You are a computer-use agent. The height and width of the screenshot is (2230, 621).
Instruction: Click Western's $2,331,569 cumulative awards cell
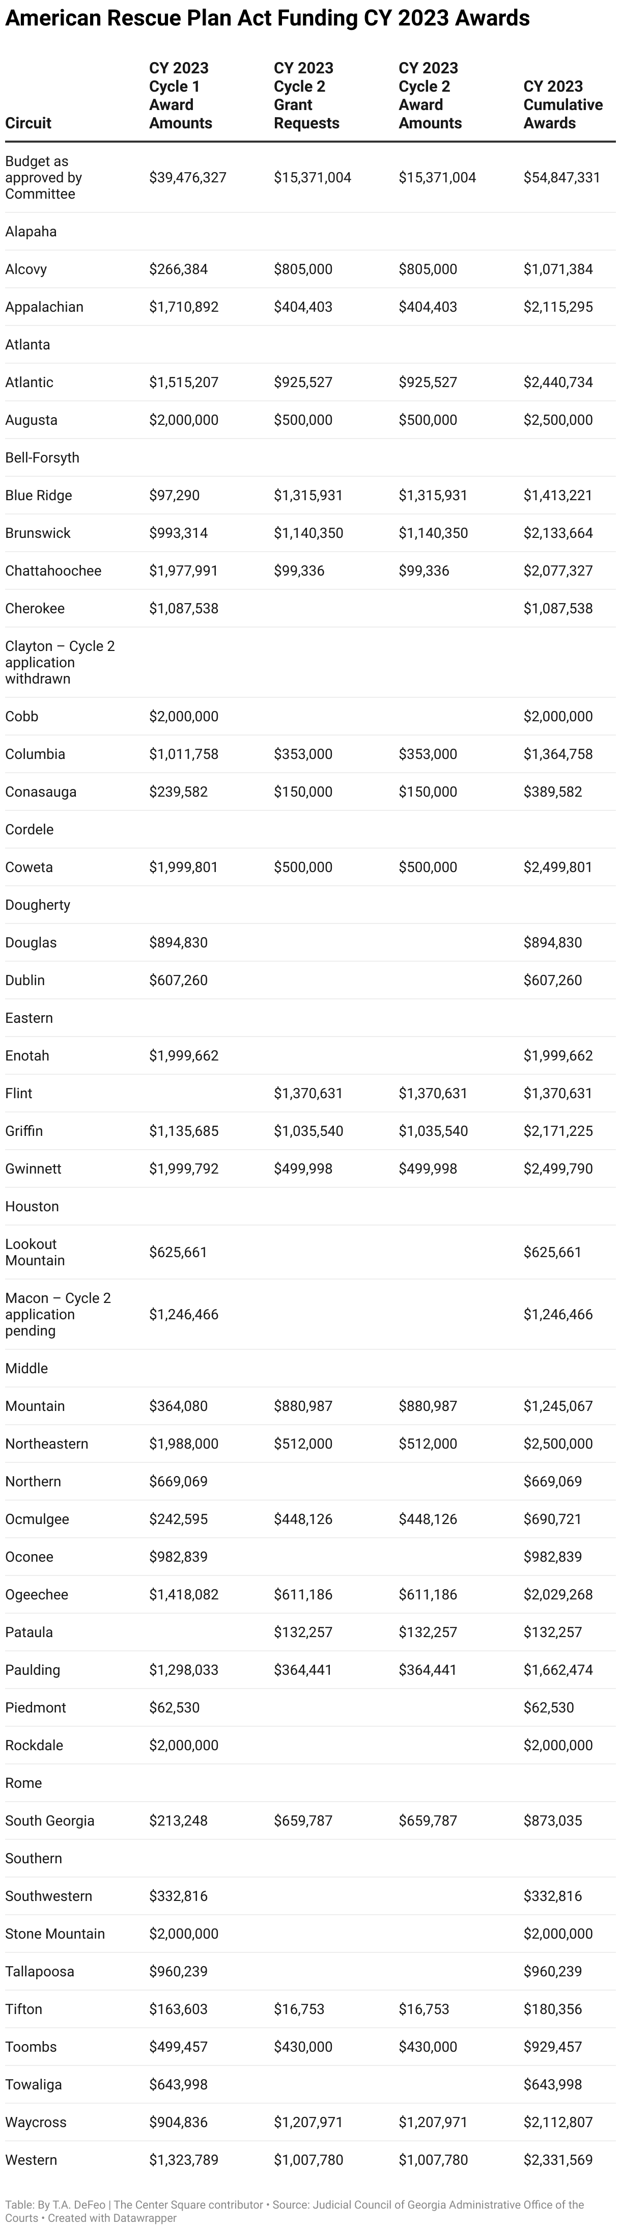coord(558,2160)
